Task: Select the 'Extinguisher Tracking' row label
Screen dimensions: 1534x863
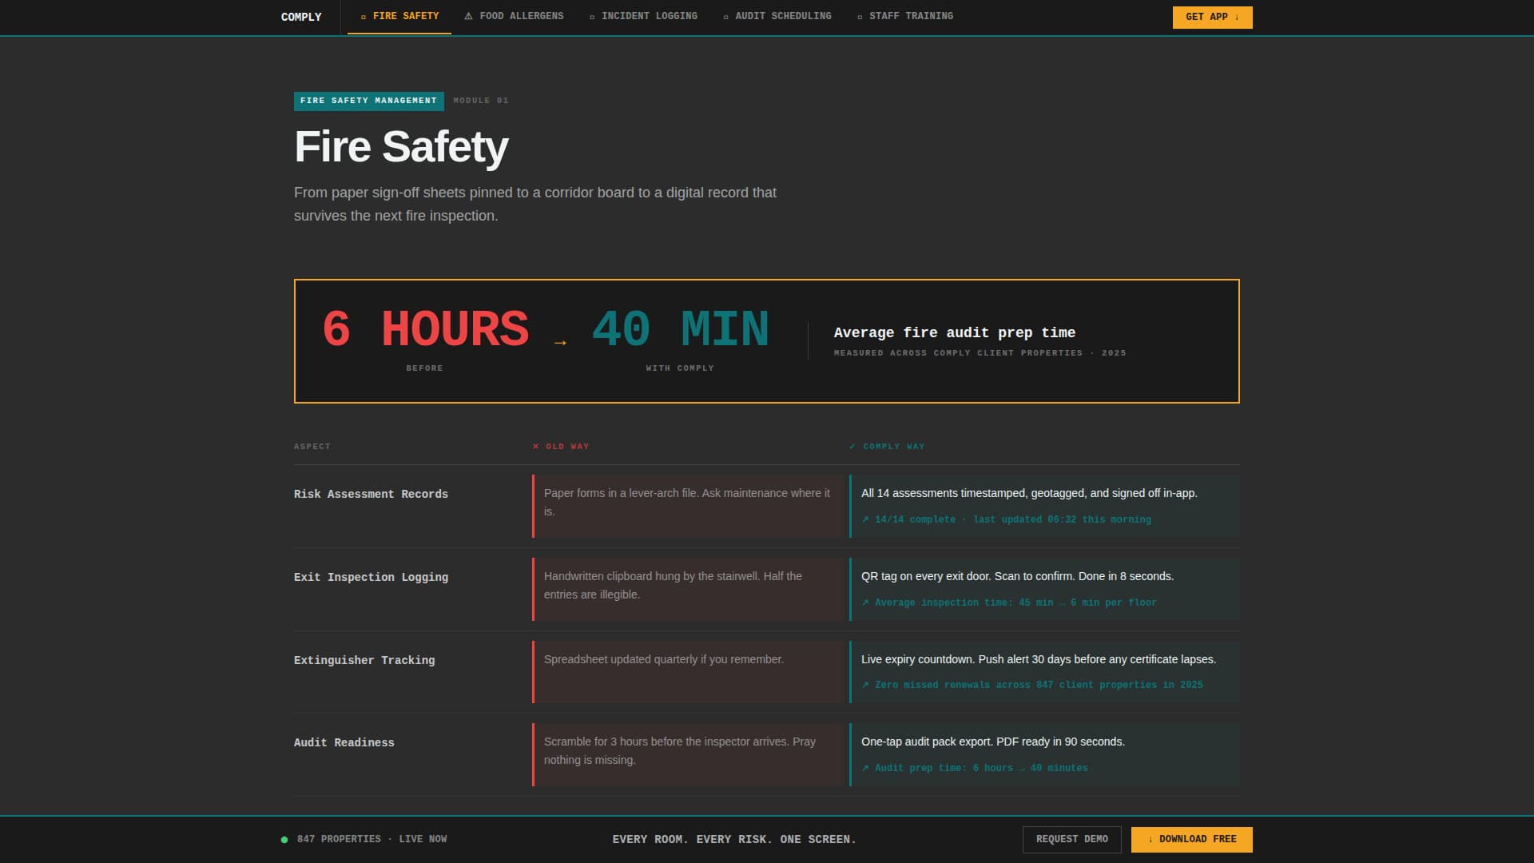Action: 364,661
